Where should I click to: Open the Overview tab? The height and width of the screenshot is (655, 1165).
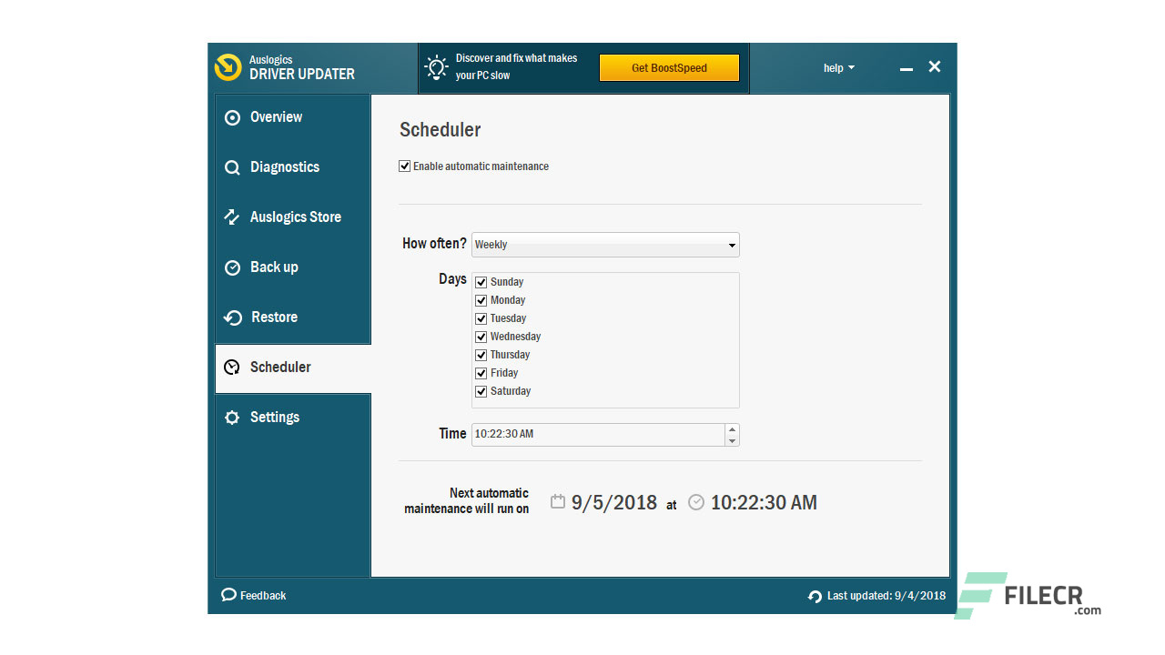293,117
